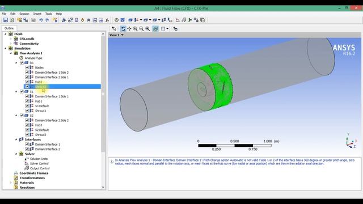Click the Outline scrollbar down arrow
The width and height of the screenshot is (363, 204).
(x=103, y=188)
